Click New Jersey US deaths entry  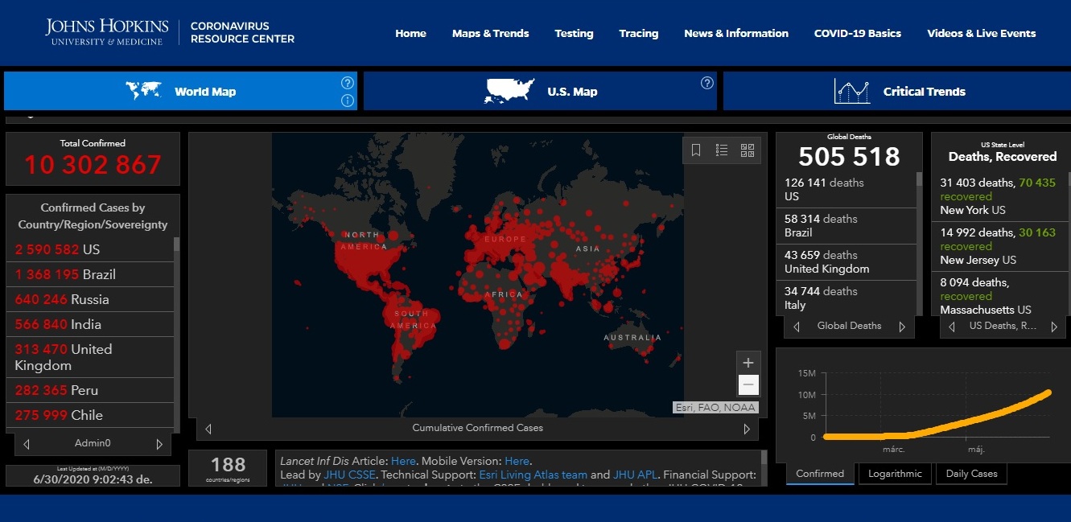point(999,246)
